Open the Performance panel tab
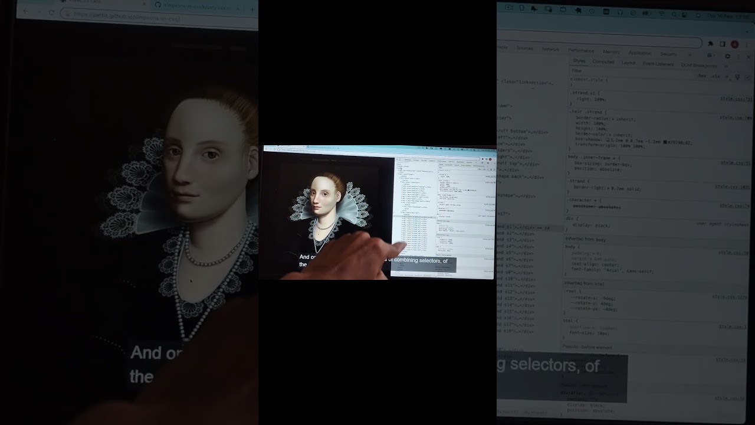 [x=582, y=51]
